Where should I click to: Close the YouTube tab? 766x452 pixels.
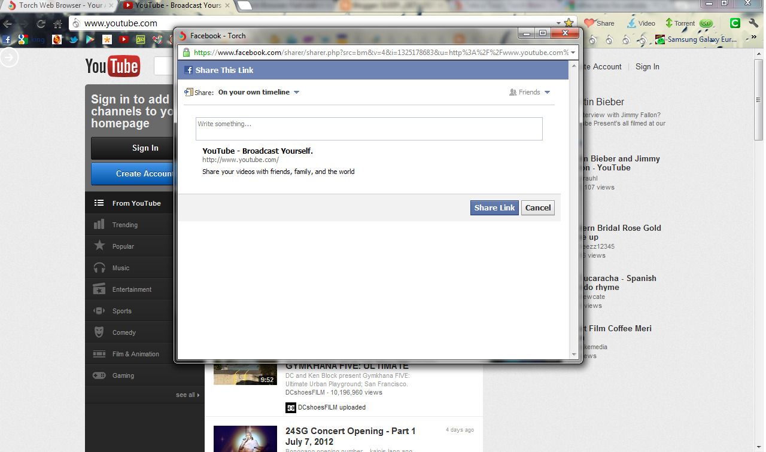coord(227,5)
